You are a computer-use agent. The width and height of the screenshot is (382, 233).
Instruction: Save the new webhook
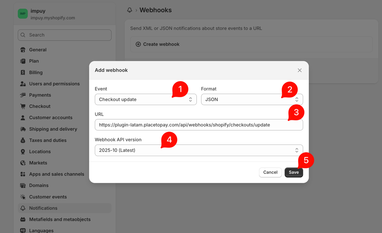[x=293, y=172]
